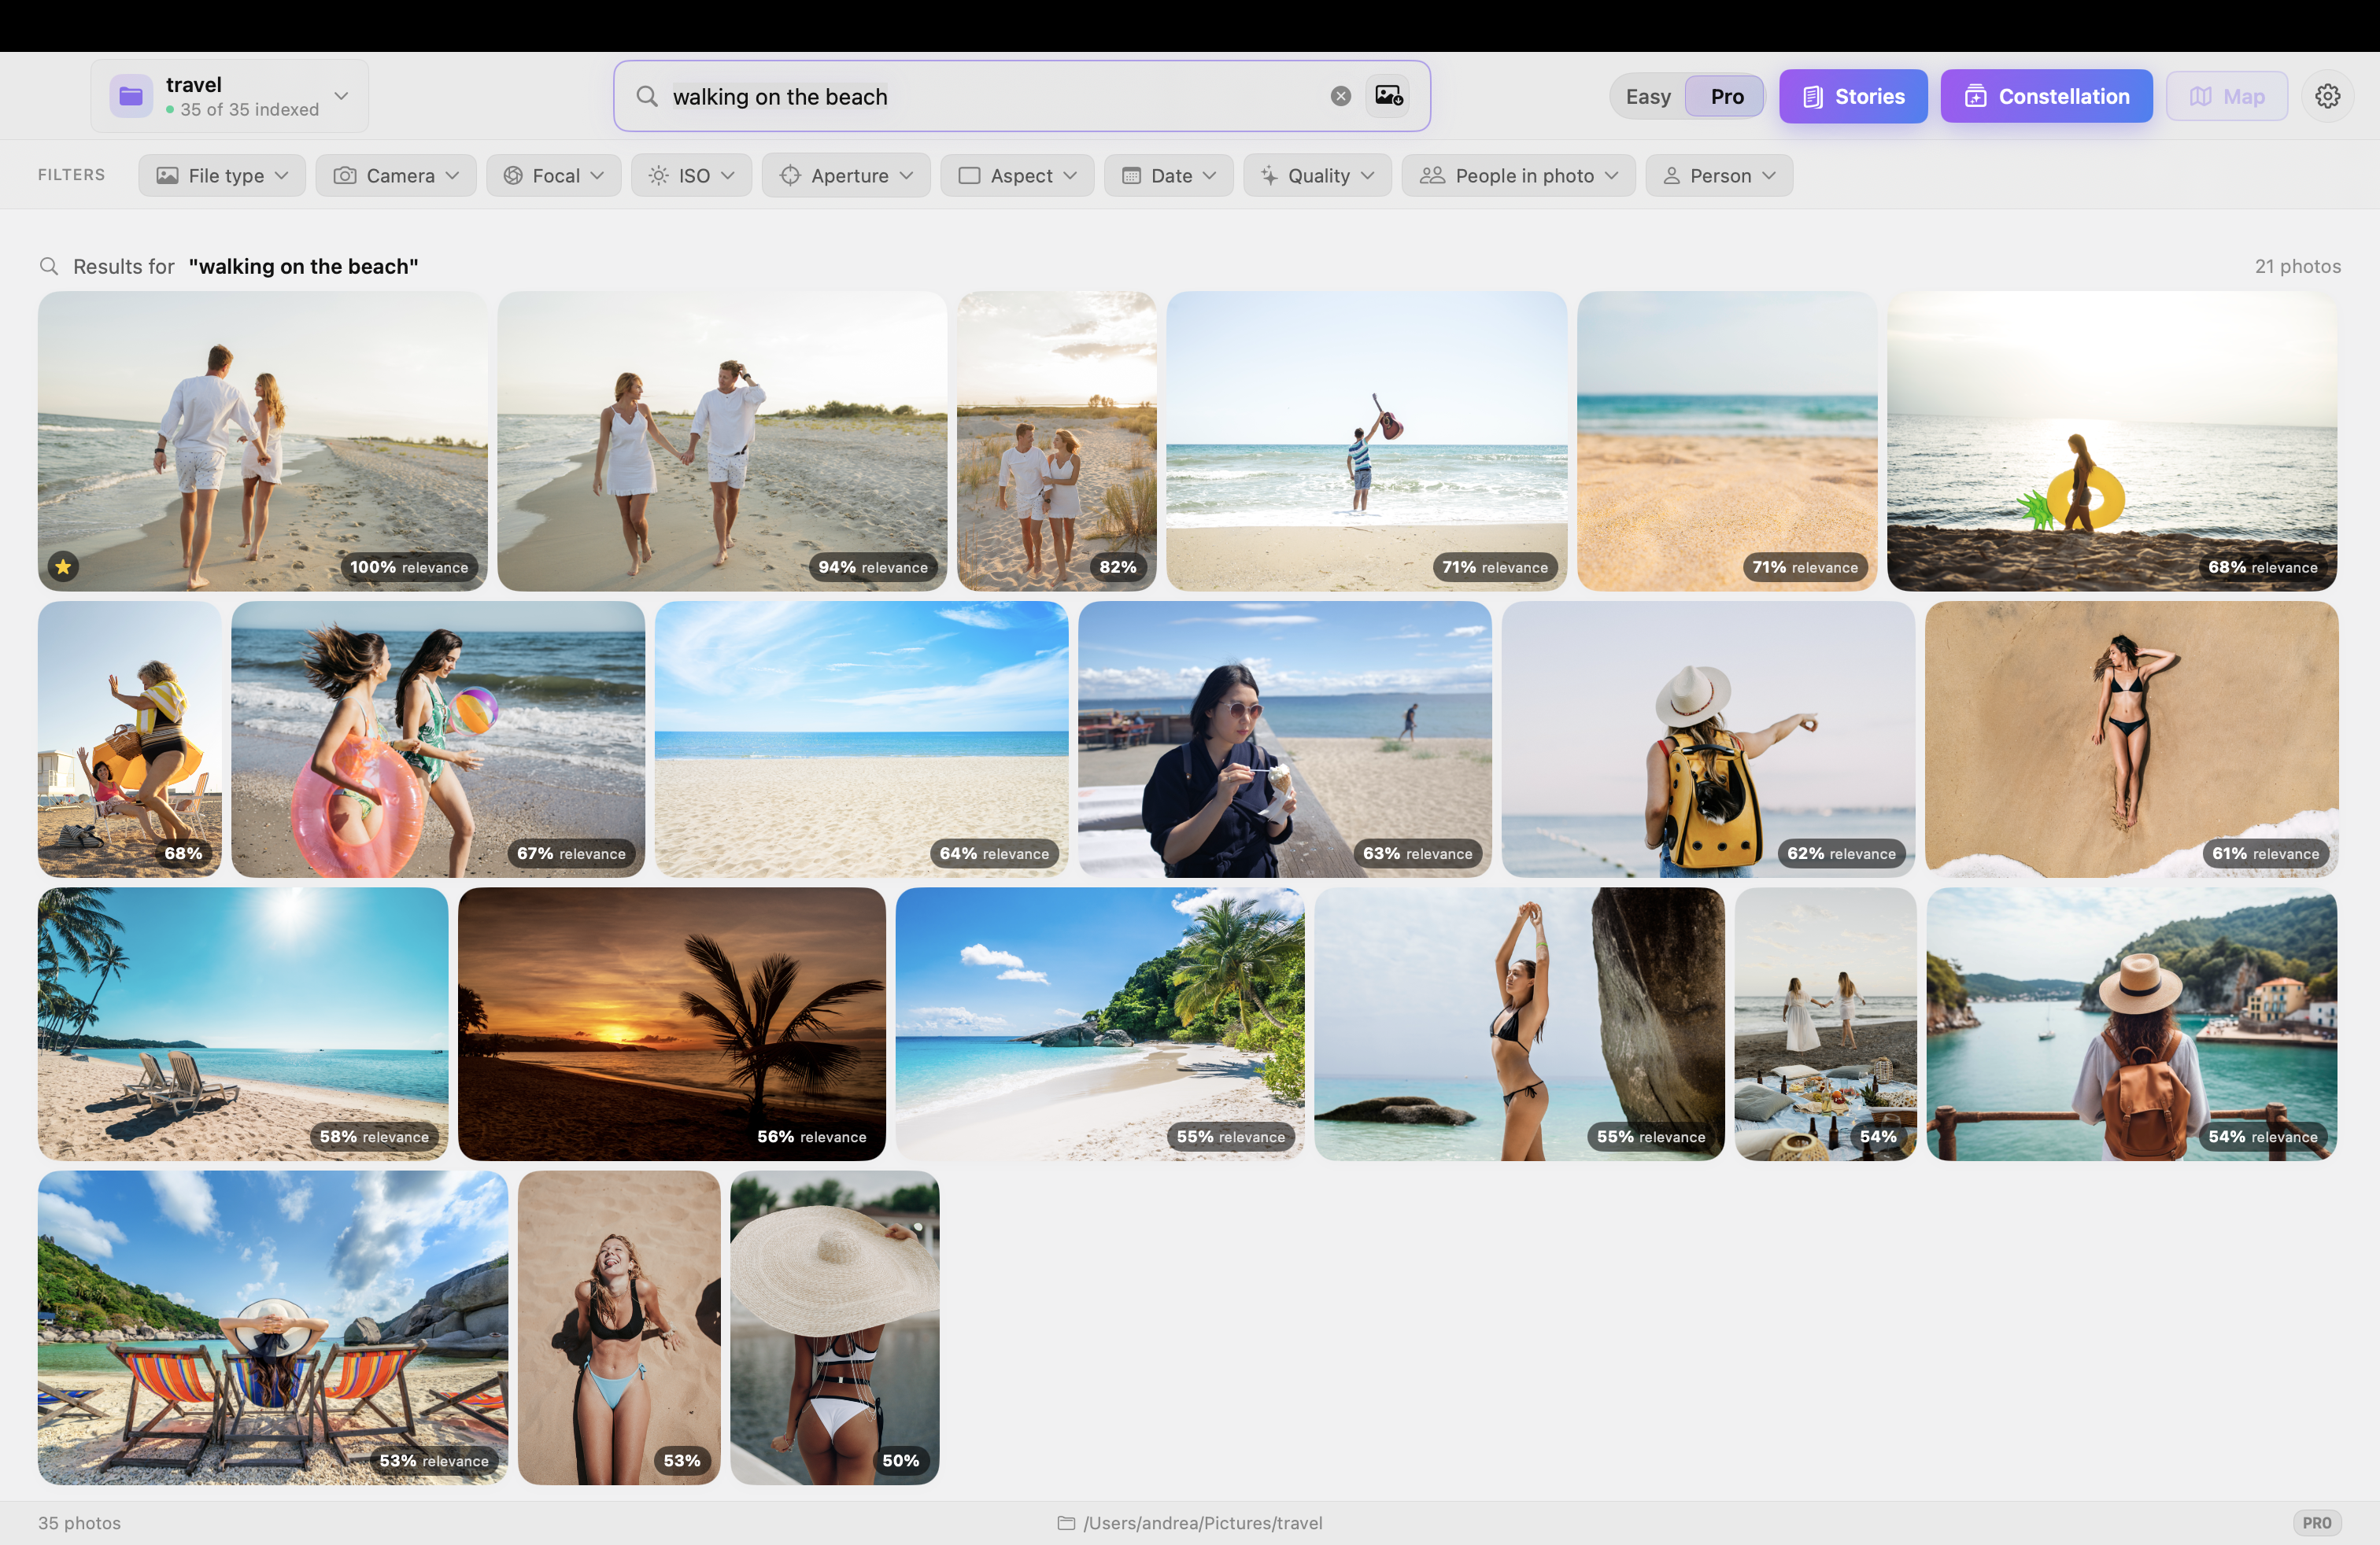Open the 55% relevance woman by rock photo
The width and height of the screenshot is (2380, 1545).
1519,1023
